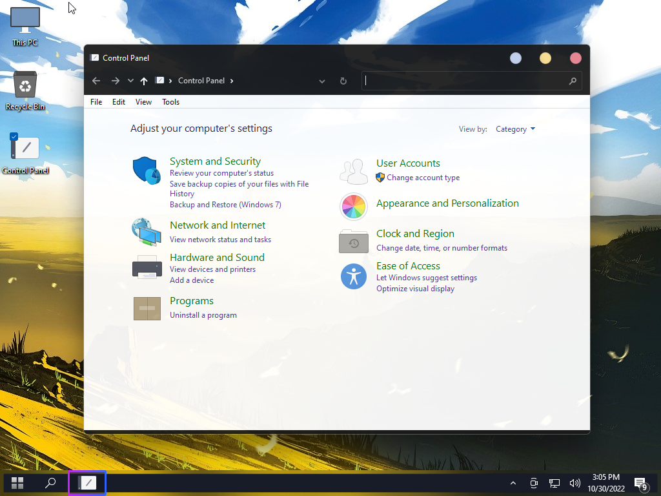Open the Ease of Access icon
Screen dimensions: 661x496
point(354,276)
